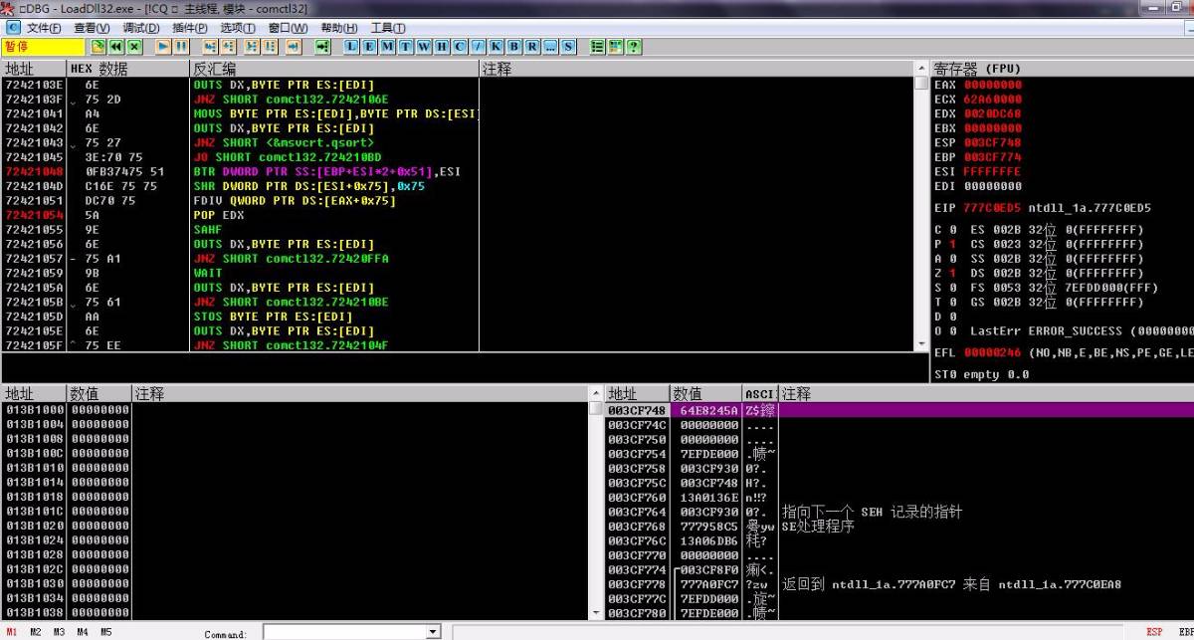Select highlighted stack row 003CF748
The width and height of the screenshot is (1194, 640).
tap(899, 410)
